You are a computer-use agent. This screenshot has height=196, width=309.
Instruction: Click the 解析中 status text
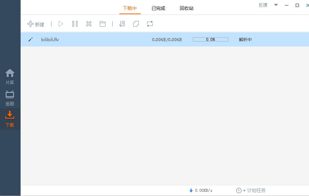245,40
